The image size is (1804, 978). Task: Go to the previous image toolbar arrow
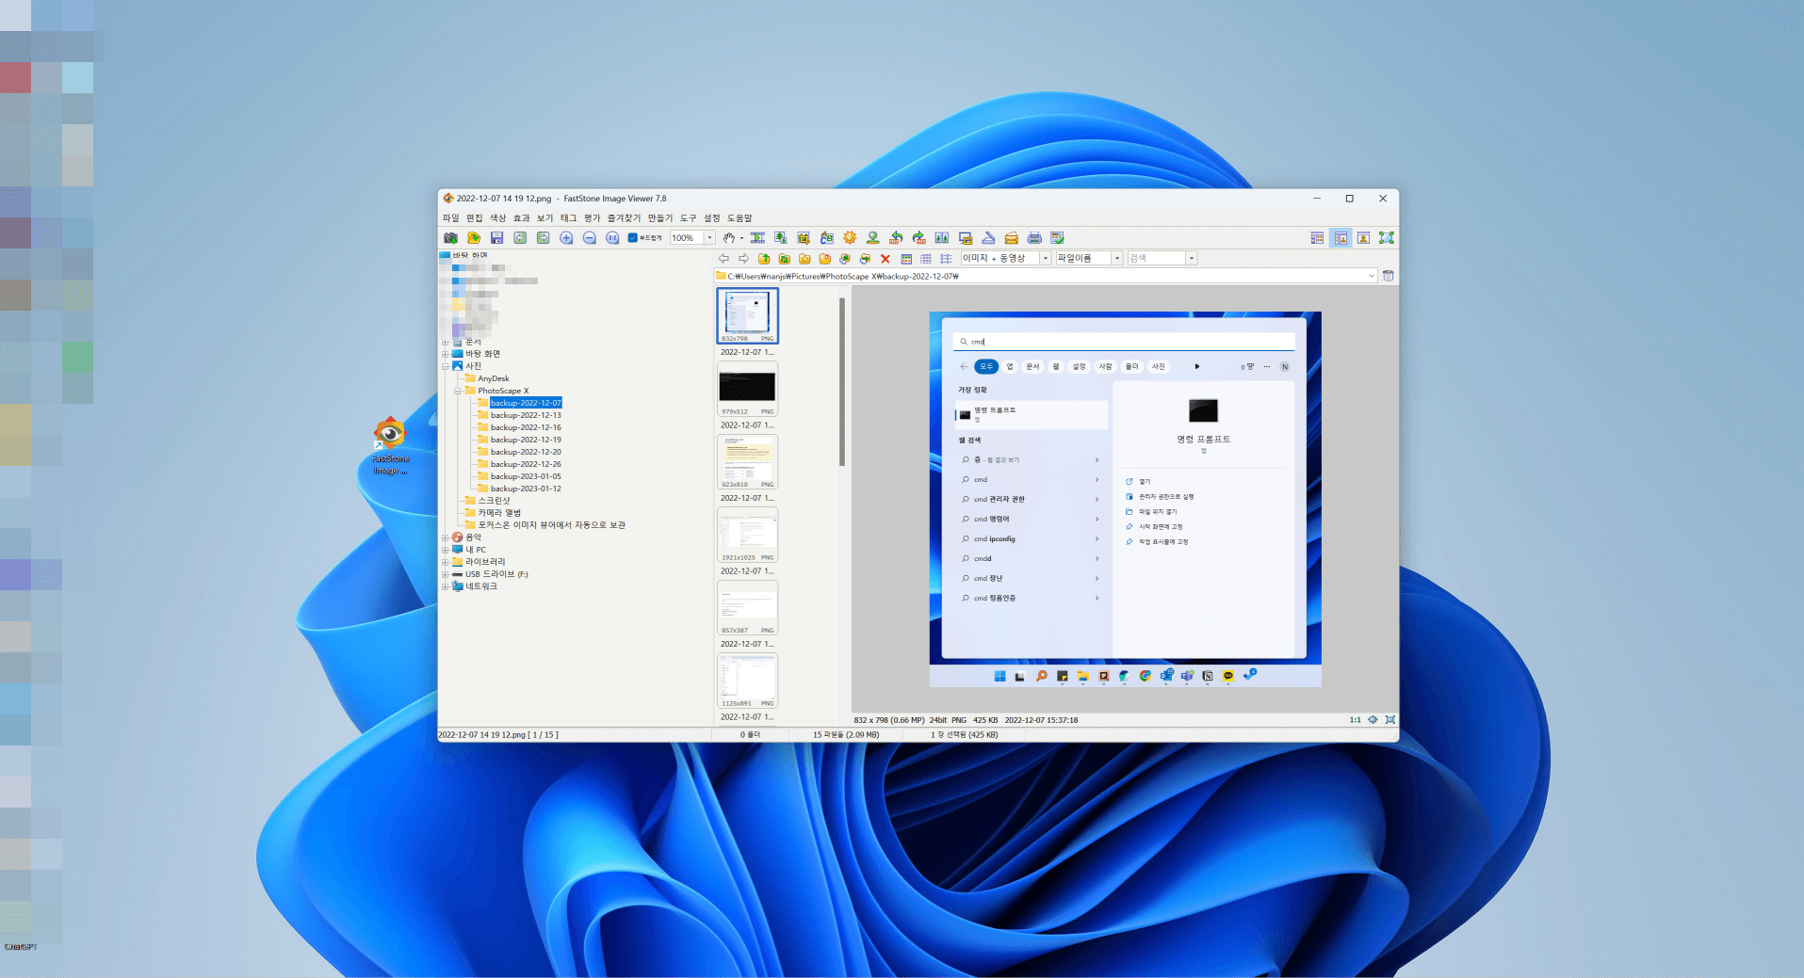(520, 238)
